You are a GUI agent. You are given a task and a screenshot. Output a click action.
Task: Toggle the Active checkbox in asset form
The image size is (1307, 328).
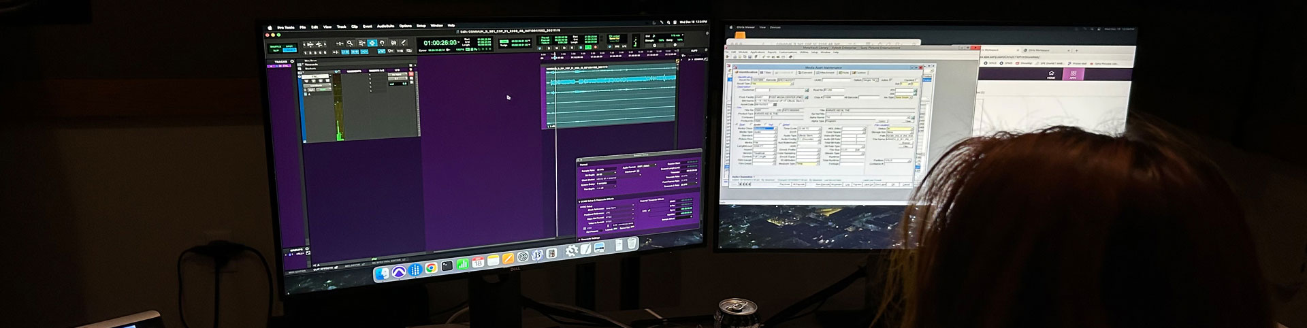point(890,80)
